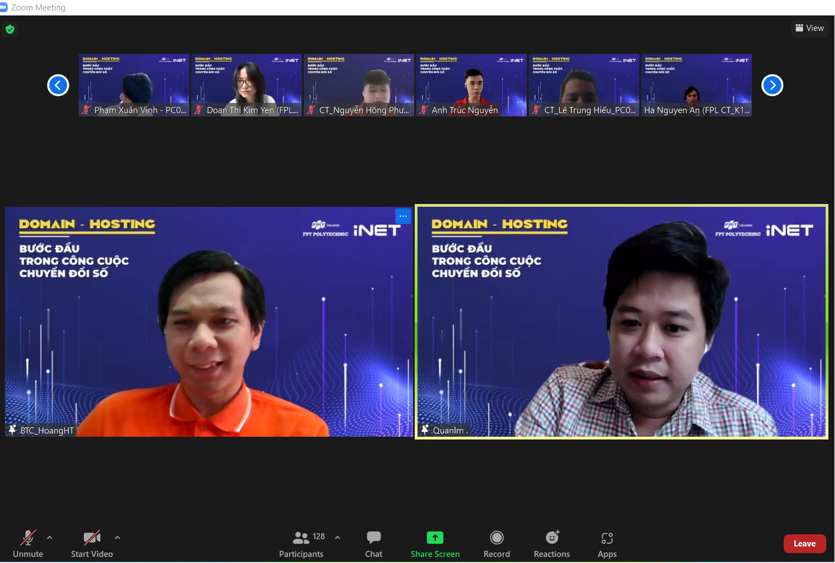Open the Apps panel

[607, 544]
